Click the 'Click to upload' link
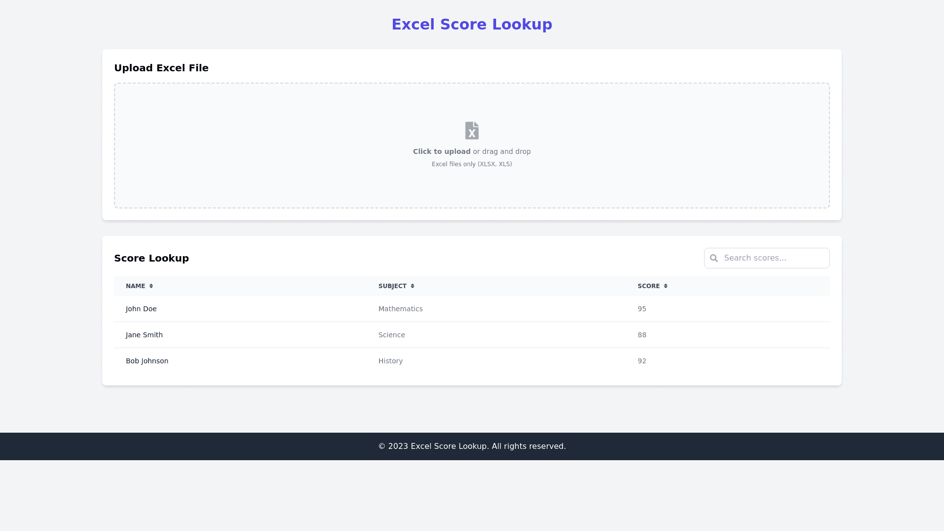 pyautogui.click(x=441, y=151)
